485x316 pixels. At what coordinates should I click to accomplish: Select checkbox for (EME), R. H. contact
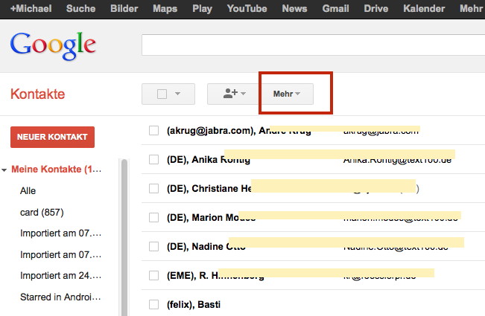[153, 275]
